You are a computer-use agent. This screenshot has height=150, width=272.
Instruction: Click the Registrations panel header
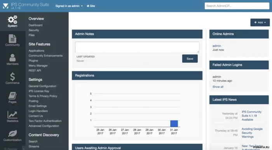tap(137, 75)
